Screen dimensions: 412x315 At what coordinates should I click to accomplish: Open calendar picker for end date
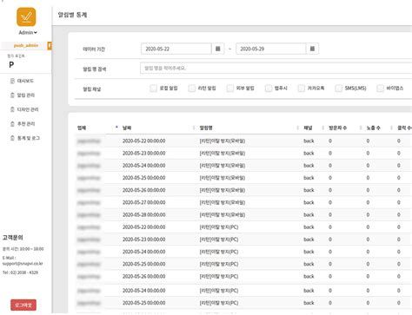pos(312,49)
